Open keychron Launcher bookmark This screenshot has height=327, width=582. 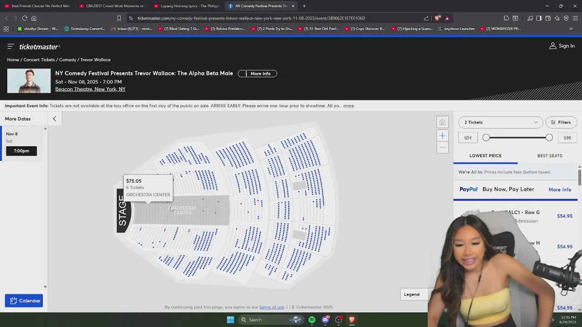(x=456, y=29)
